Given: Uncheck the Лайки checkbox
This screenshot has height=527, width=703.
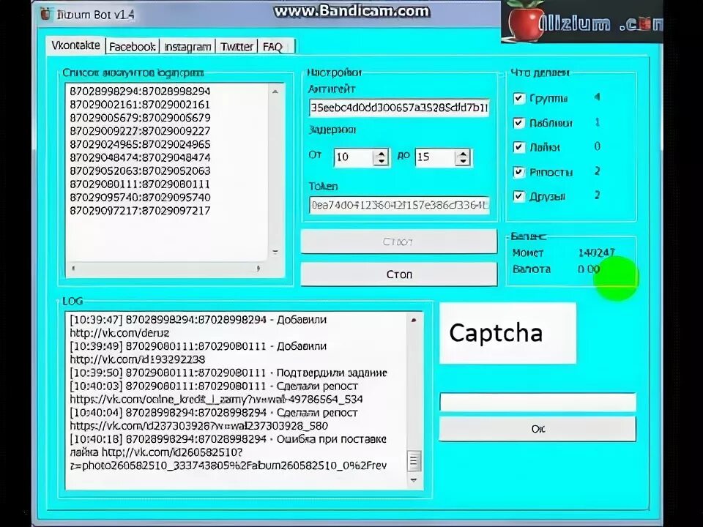Looking at the screenshot, I should (x=518, y=147).
